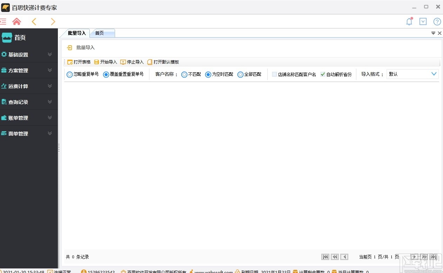Image resolution: width=443 pixels, height=273 pixels.
Task: Click the help question mark icon
Action: (437, 21)
